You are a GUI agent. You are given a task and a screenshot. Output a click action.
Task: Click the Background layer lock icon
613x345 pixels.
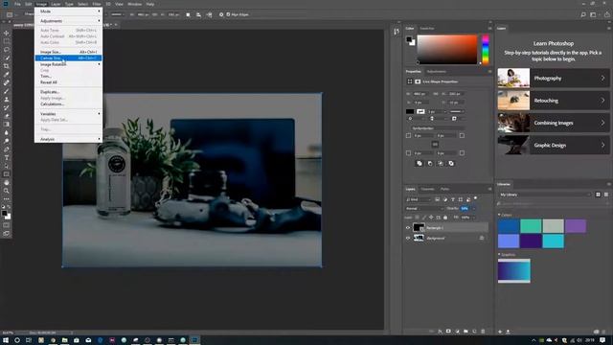coord(482,238)
